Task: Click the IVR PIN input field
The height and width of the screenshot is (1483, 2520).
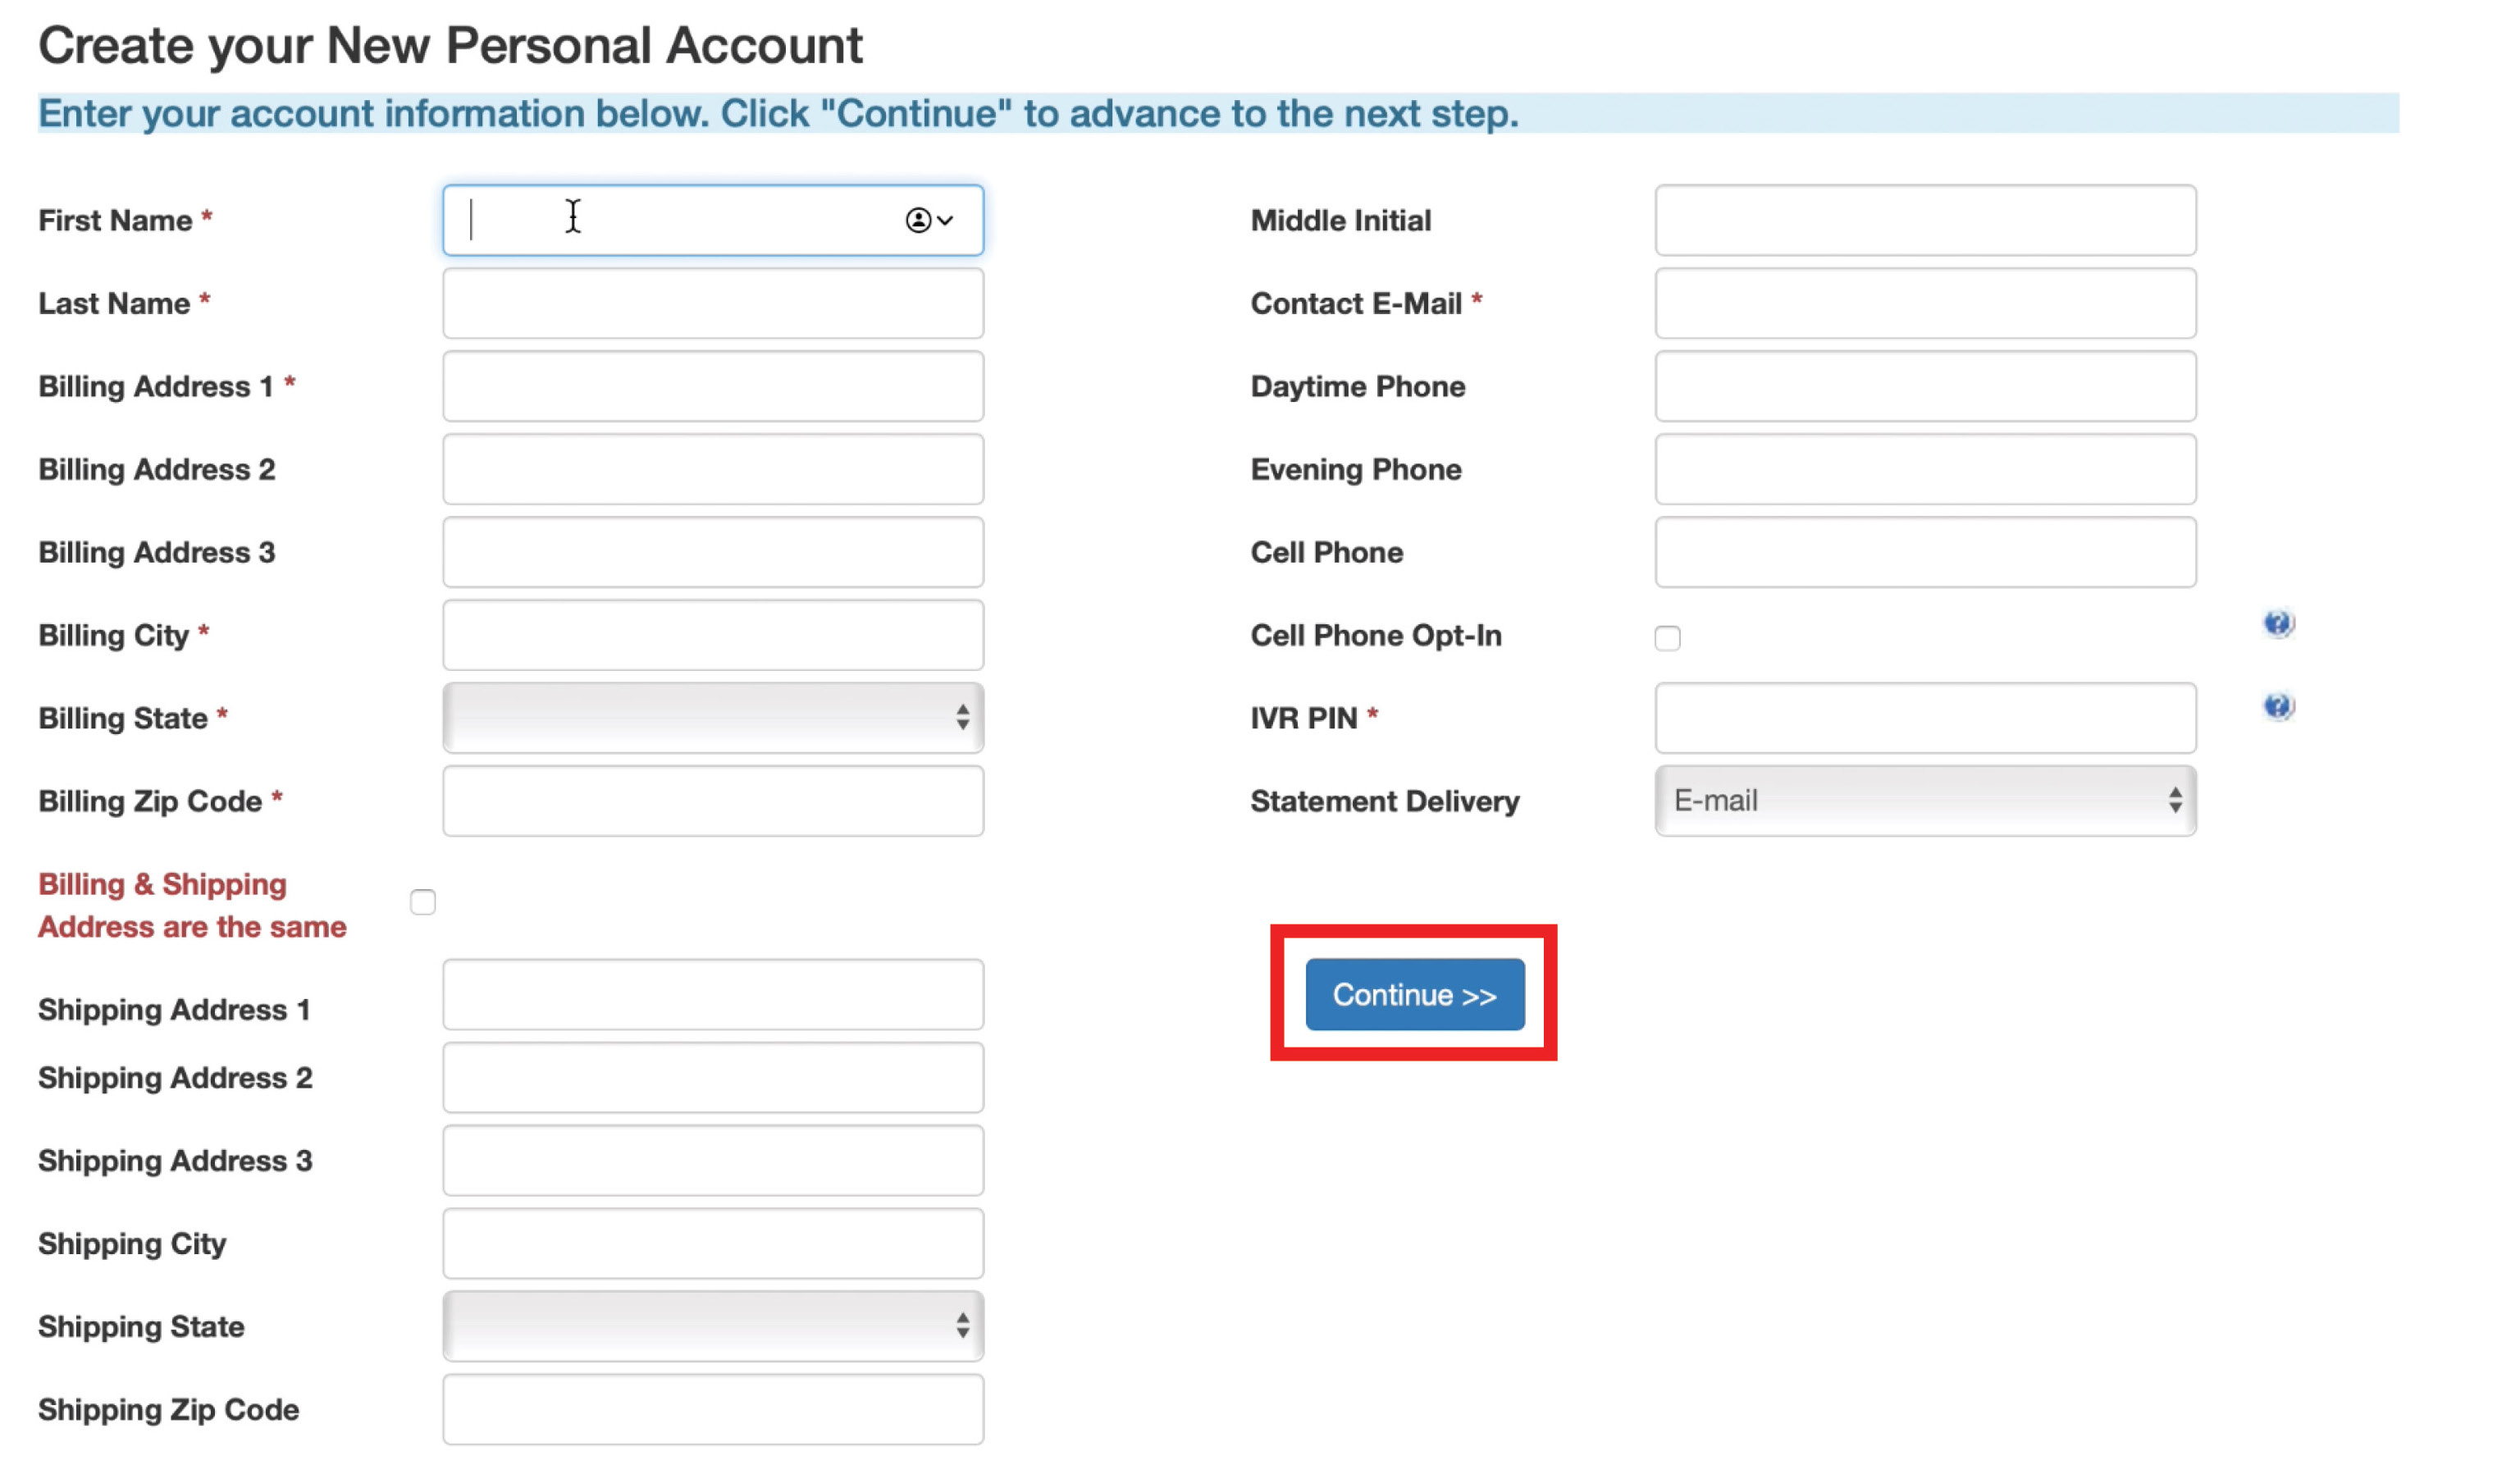Action: pos(1925,718)
